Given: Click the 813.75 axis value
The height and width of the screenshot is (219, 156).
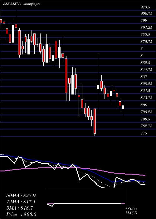Looking at the screenshot, I should [146, 98].
